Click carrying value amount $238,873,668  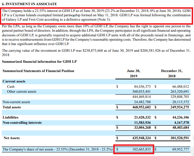[x=93, y=51]
